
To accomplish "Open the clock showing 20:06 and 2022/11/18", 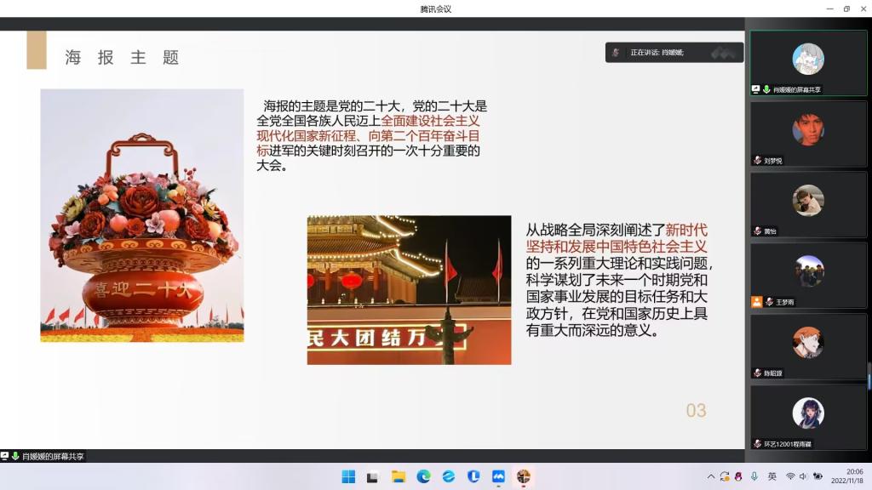I will pos(852,476).
